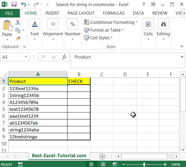Viewport: 186px width, 167px height.
Task: Switch to the PAGE LAYOUT tab
Action: pos(81,13)
